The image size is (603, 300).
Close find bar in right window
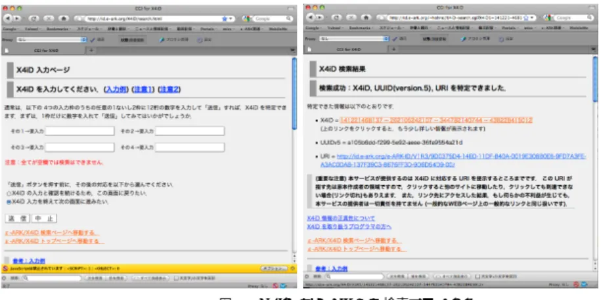click(306, 276)
